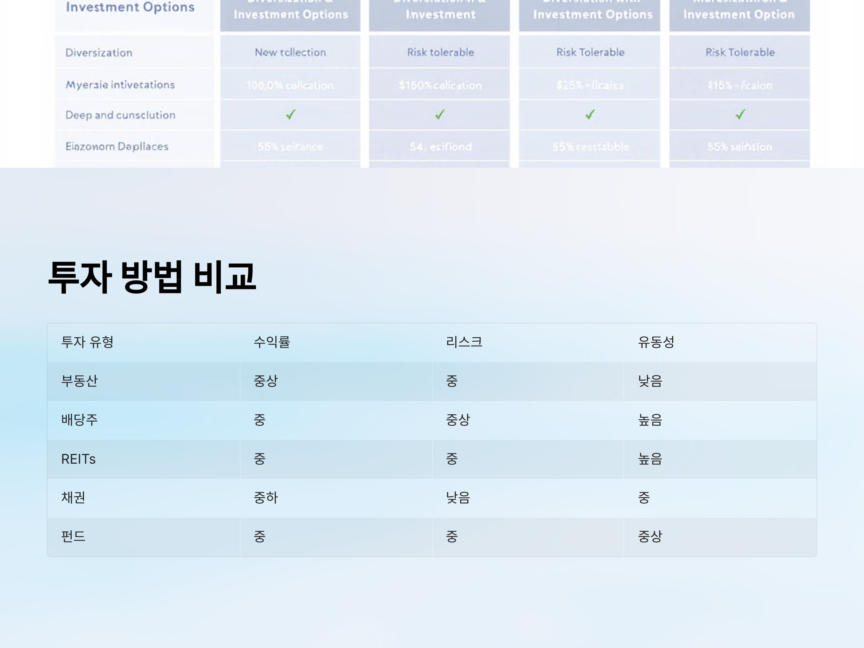This screenshot has width=864, height=648.
Task: Click the 투자 유형 column header
Action: pyautogui.click(x=87, y=342)
